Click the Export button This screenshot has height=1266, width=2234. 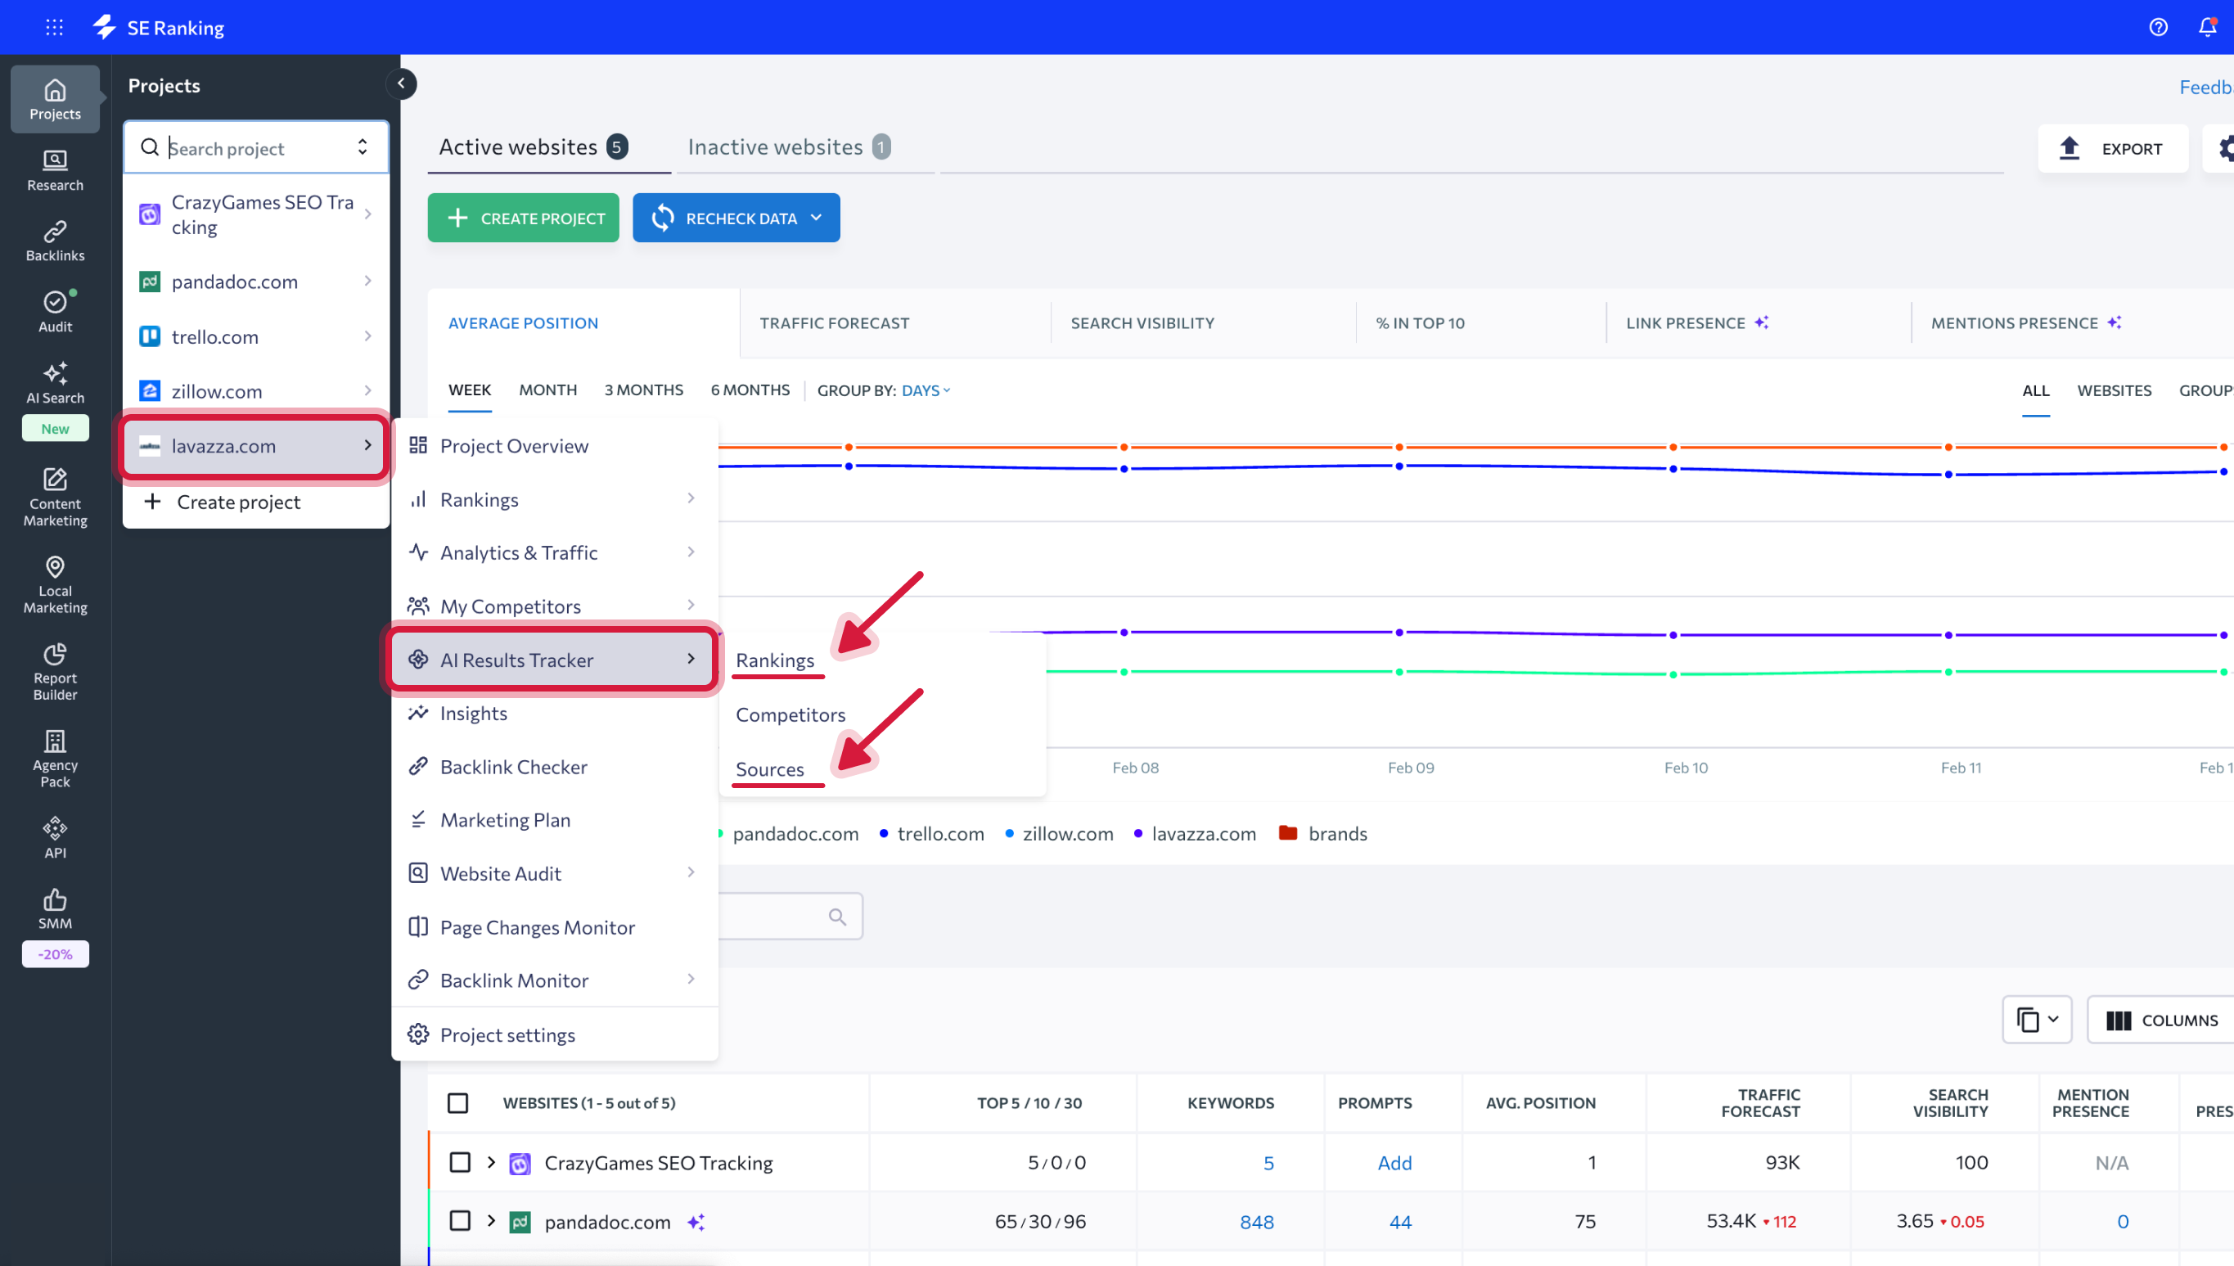point(2112,149)
